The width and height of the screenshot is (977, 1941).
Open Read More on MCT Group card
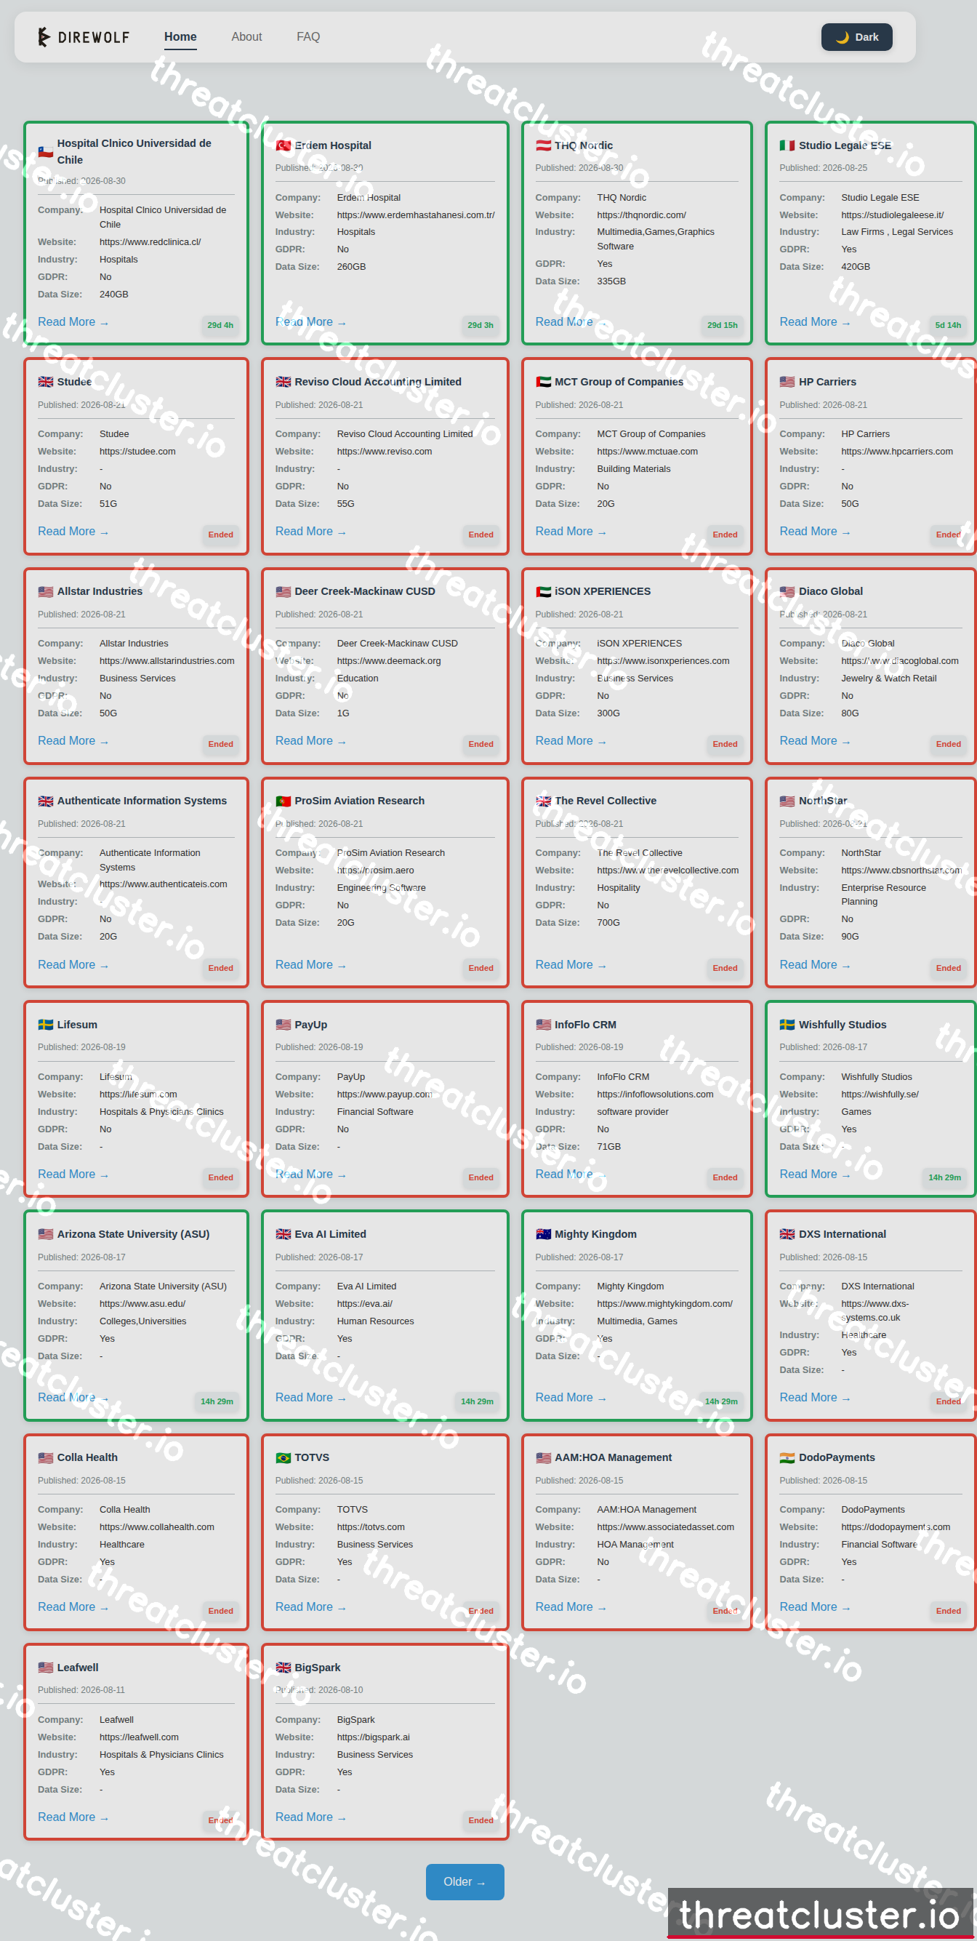pos(571,531)
